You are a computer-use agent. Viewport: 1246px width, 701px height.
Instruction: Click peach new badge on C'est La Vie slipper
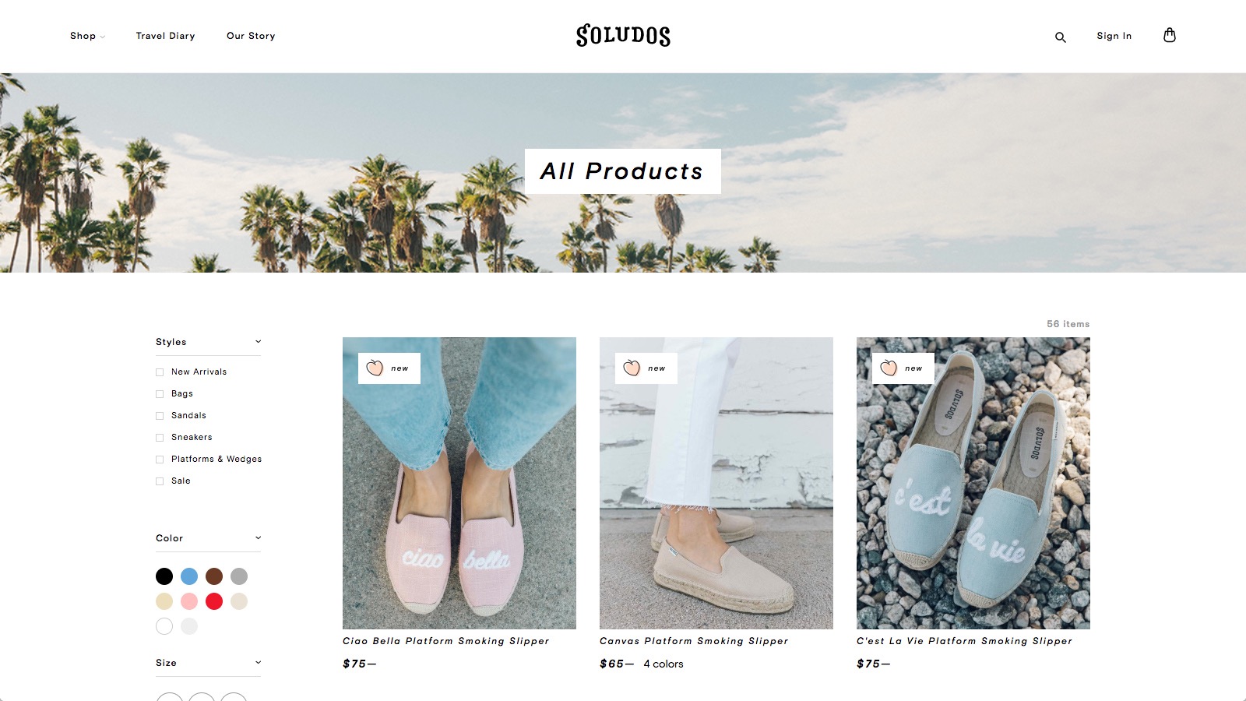903,368
